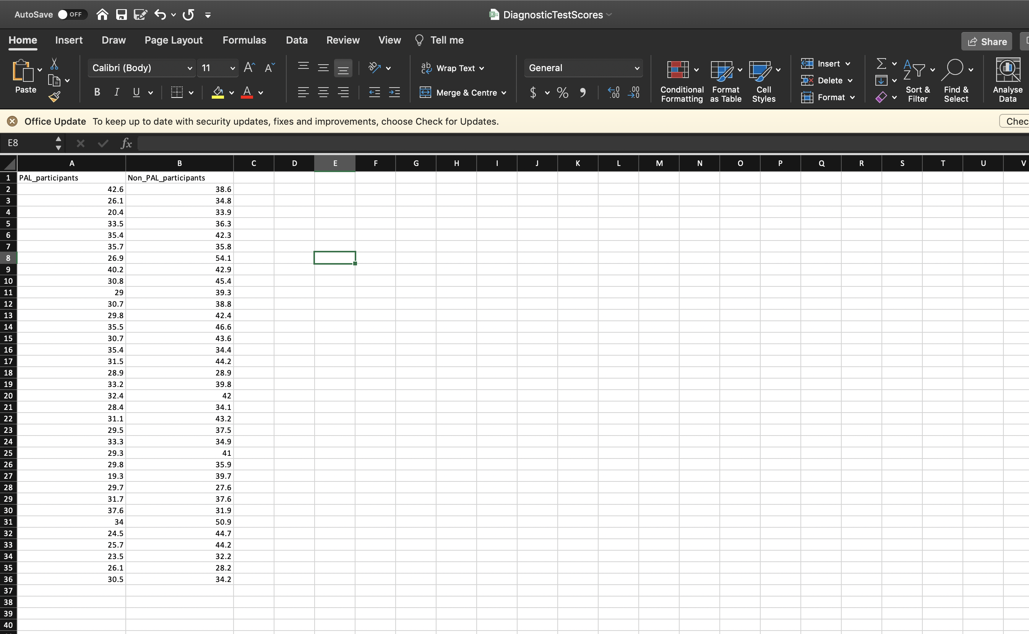Click the Format as Table icon
The height and width of the screenshot is (634, 1029).
721,70
